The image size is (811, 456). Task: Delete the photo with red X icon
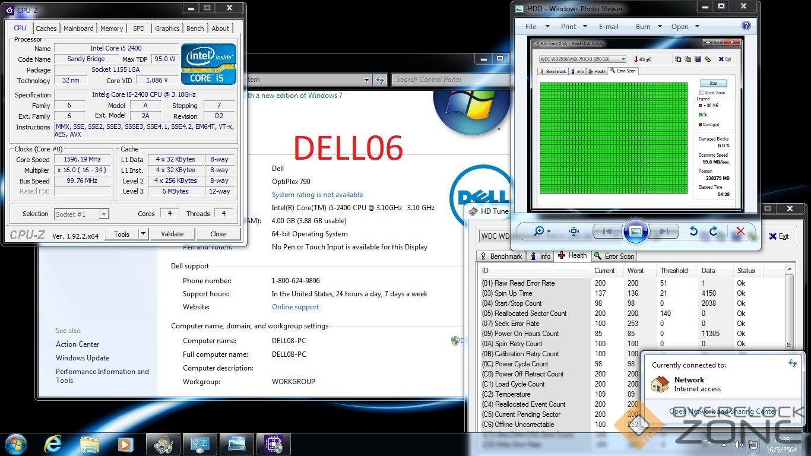point(740,232)
